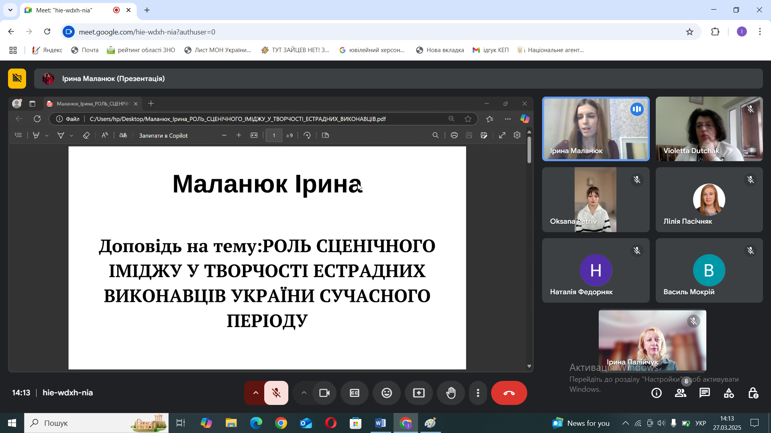The height and width of the screenshot is (433, 771).
Task: Expand audio settings arrow beside microphone
Action: (255, 393)
